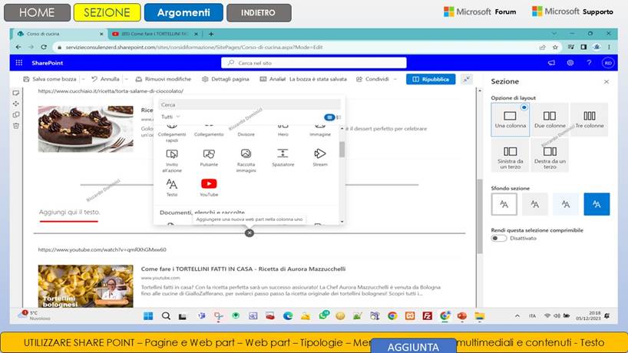Reload the browser page
This screenshot has height=353, width=628.
pyautogui.click(x=44, y=48)
